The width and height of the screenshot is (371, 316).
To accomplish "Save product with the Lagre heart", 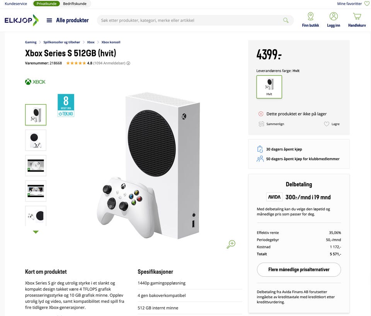I will pyautogui.click(x=327, y=124).
